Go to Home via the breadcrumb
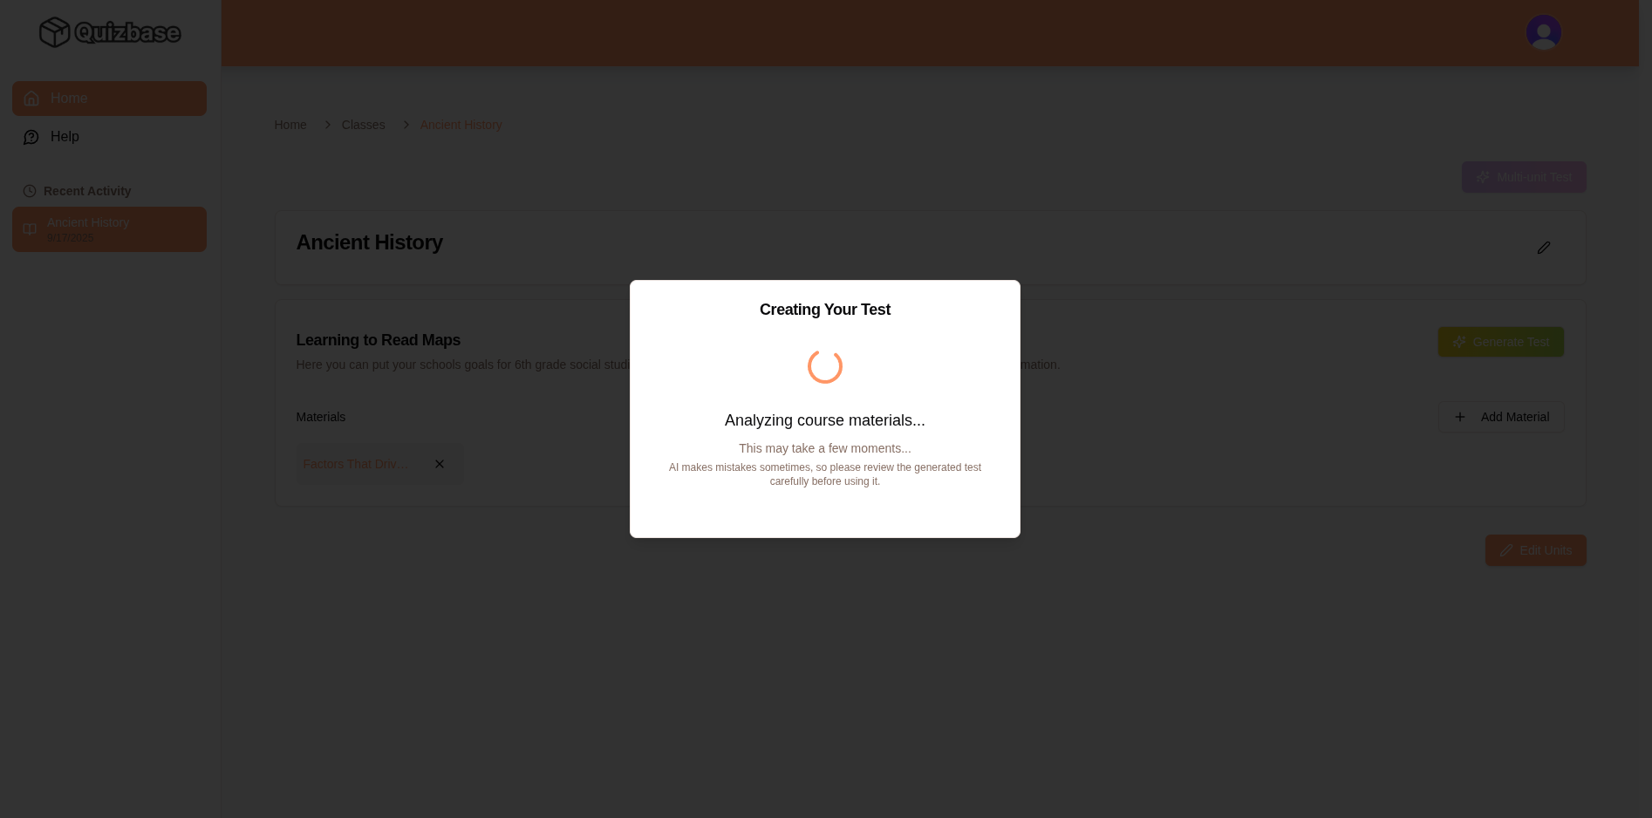This screenshot has height=818, width=1652. [x=290, y=125]
